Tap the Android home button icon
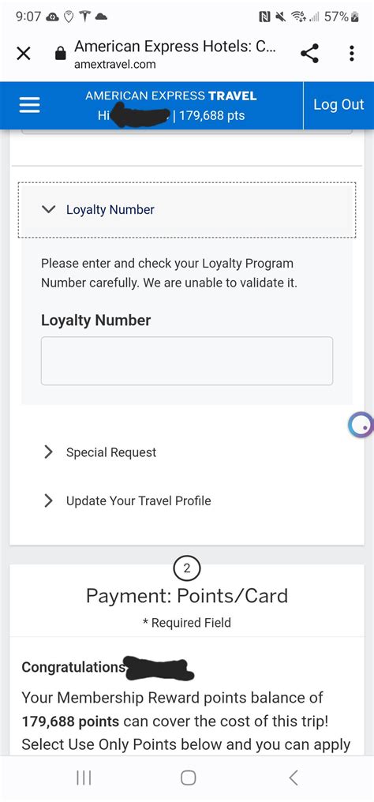Screen dimensions: 374x802 188,778
